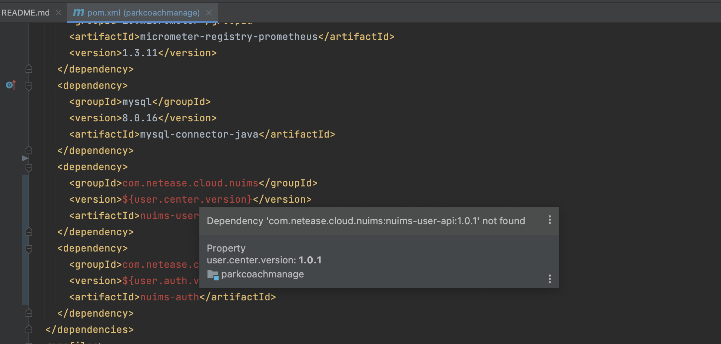Click the bold 1.0.1 property value
The width and height of the screenshot is (721, 344).
tap(310, 260)
